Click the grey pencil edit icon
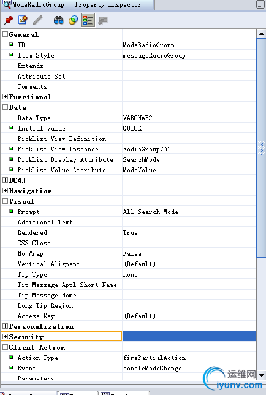This screenshot has width=266, height=395. (x=37, y=20)
